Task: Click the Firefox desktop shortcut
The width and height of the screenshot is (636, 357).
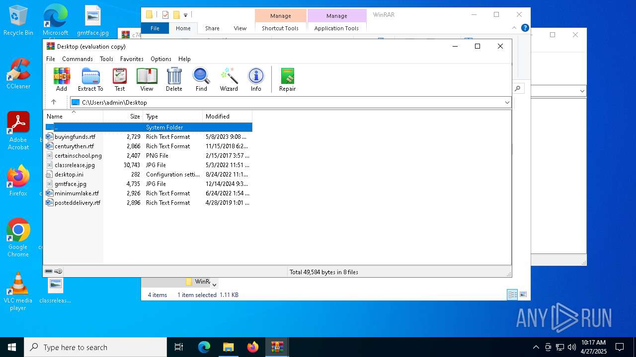Action: coord(18,181)
